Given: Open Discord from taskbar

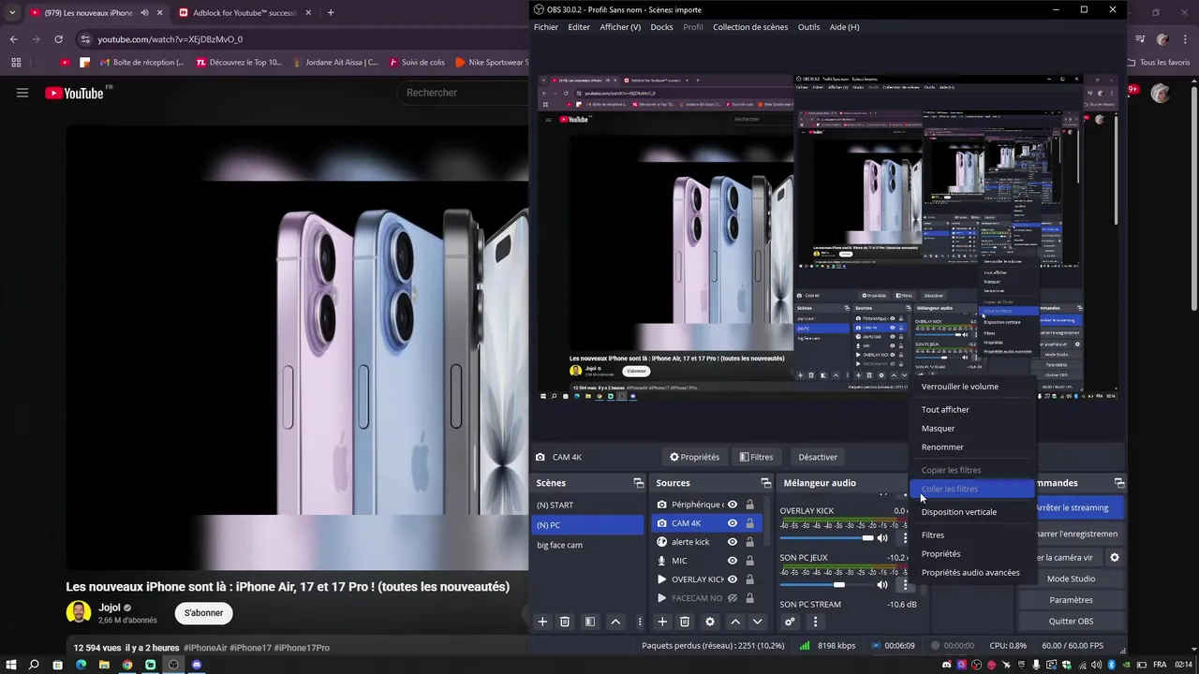Looking at the screenshot, I should click(197, 665).
